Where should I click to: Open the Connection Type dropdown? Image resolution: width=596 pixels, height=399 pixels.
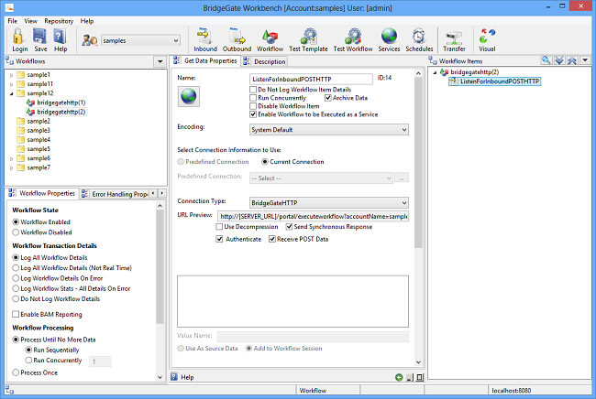coord(328,202)
